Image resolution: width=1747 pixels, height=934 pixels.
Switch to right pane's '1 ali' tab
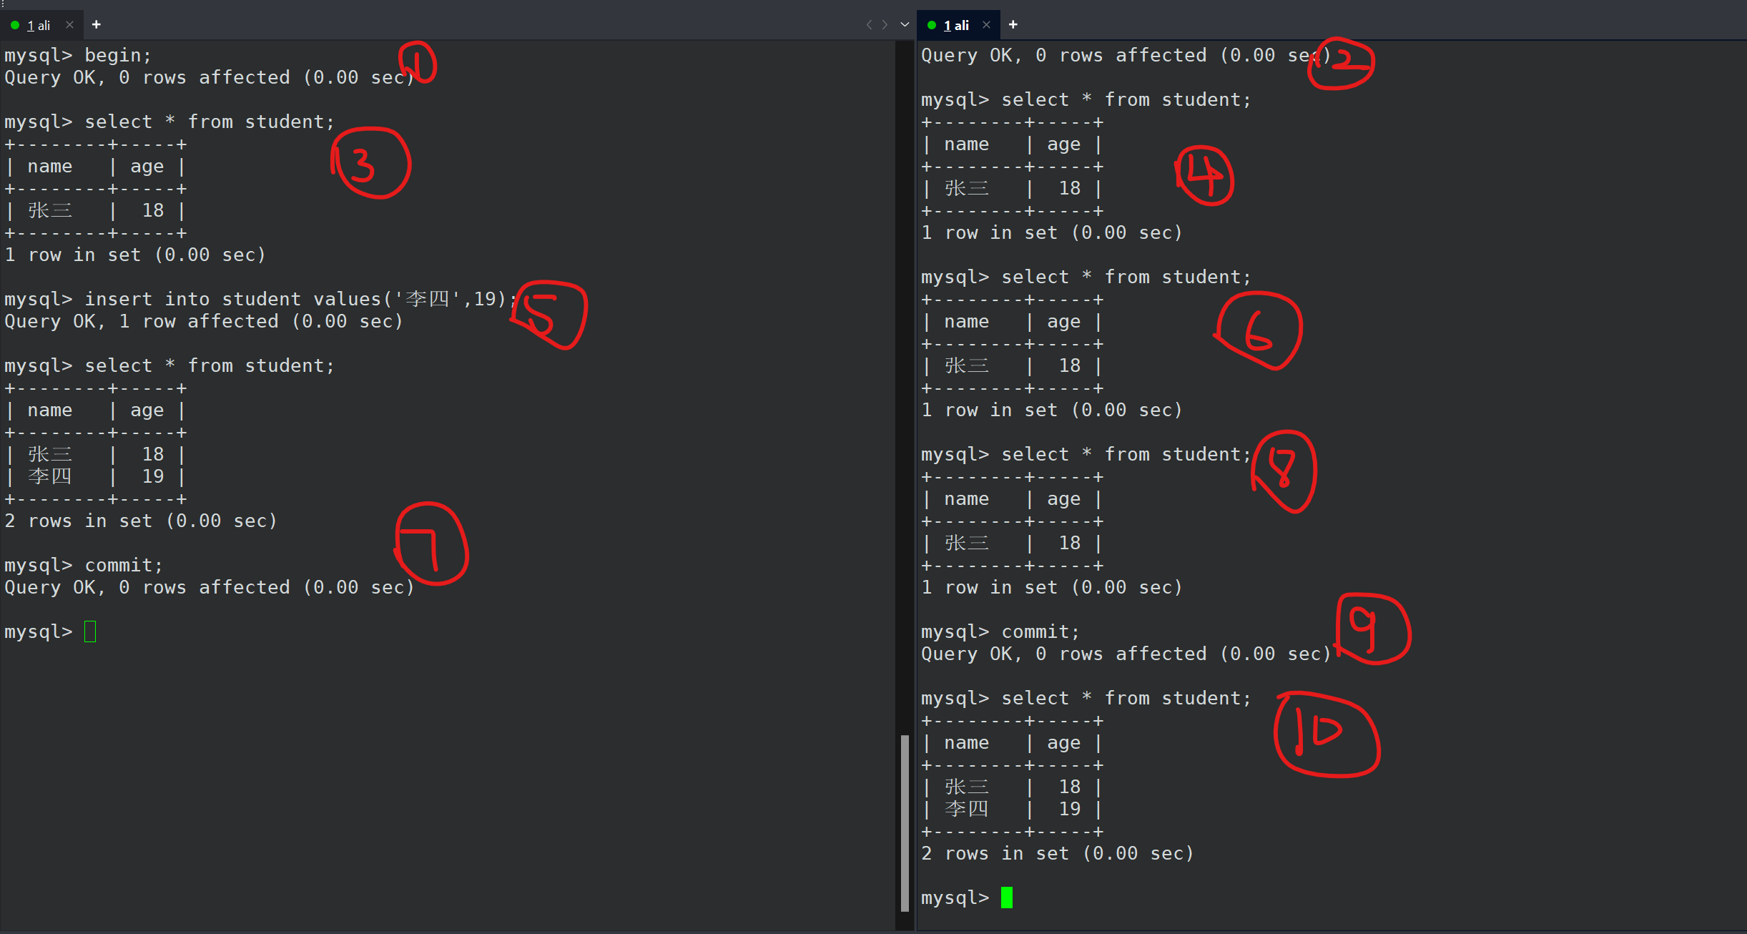pyautogui.click(x=956, y=26)
